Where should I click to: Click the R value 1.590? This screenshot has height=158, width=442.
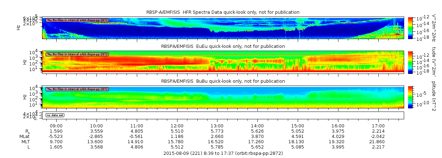pyautogui.click(x=57, y=131)
